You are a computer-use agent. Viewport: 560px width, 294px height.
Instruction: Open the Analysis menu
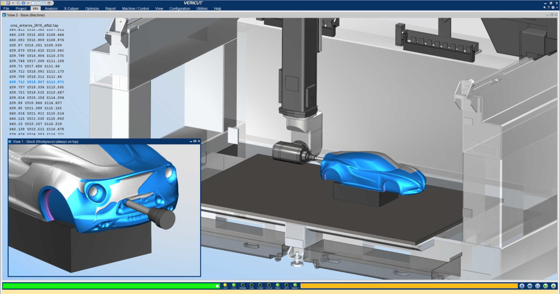51,9
